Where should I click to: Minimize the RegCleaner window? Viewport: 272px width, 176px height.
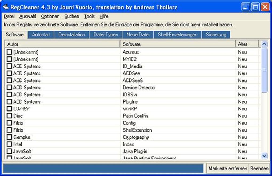(245, 7)
